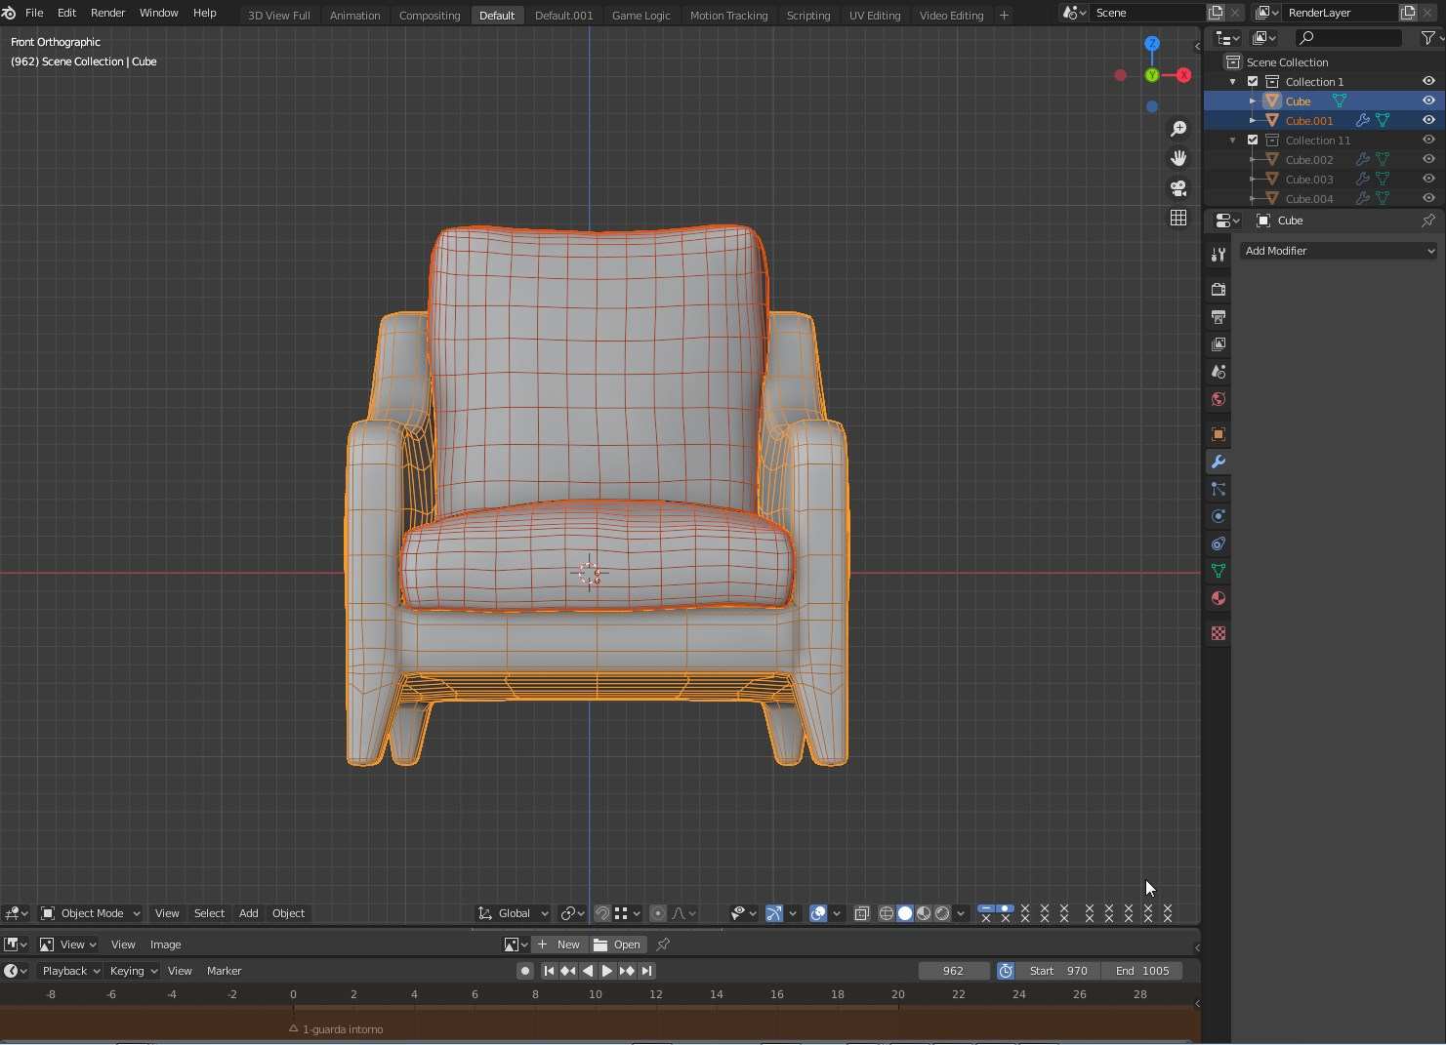
Task: Toggle camera view with camera gizmo
Action: coord(1178,188)
